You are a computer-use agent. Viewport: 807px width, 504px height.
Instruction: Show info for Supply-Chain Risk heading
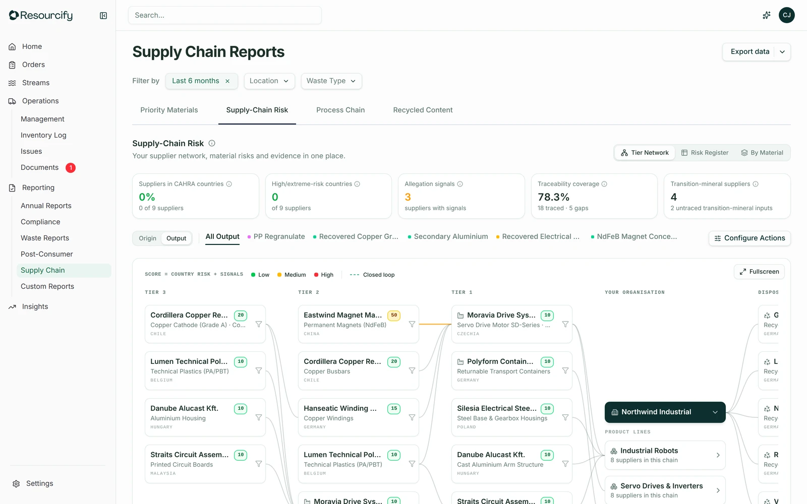coord(212,143)
